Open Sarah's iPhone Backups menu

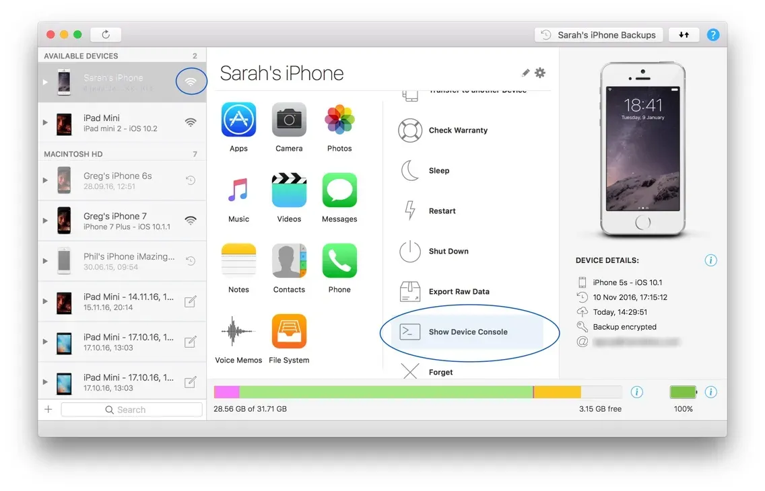coord(598,34)
